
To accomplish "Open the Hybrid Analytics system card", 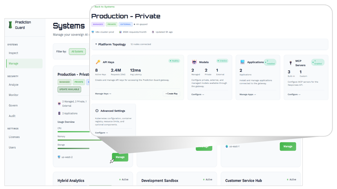I will [x=93, y=179].
